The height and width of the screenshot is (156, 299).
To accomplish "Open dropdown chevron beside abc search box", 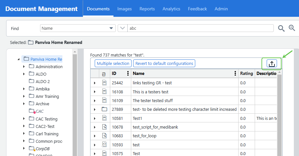I will (123, 28).
